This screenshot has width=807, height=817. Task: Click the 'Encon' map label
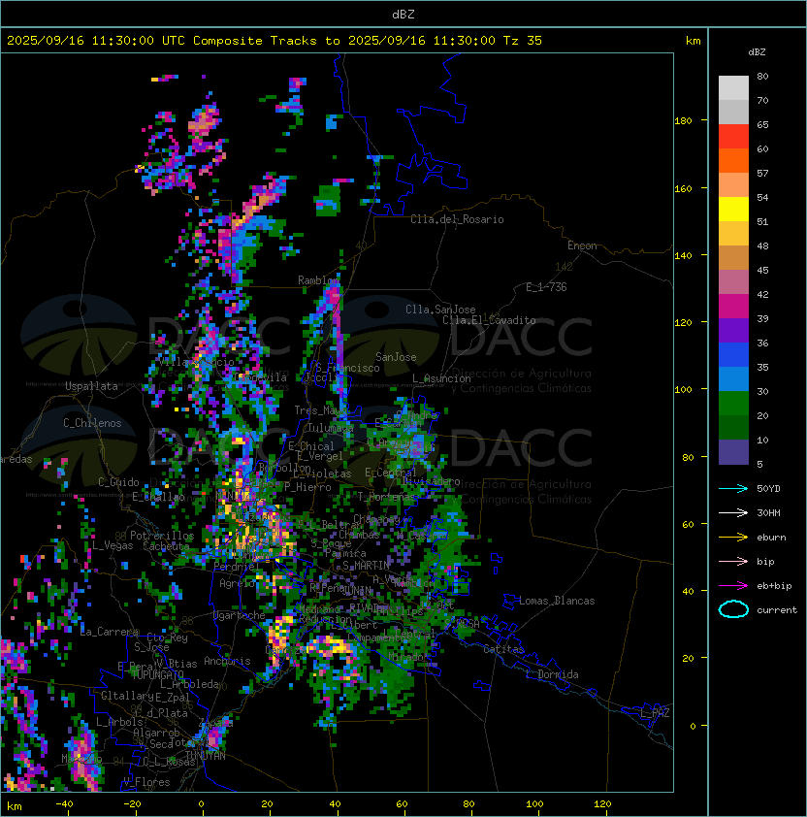(x=582, y=245)
